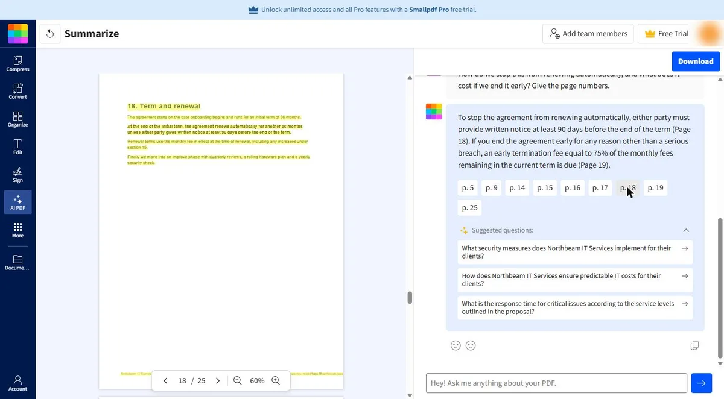Screen dimensions: 724x399
Task: Open the Account menu in sidebar
Action: coord(17,383)
